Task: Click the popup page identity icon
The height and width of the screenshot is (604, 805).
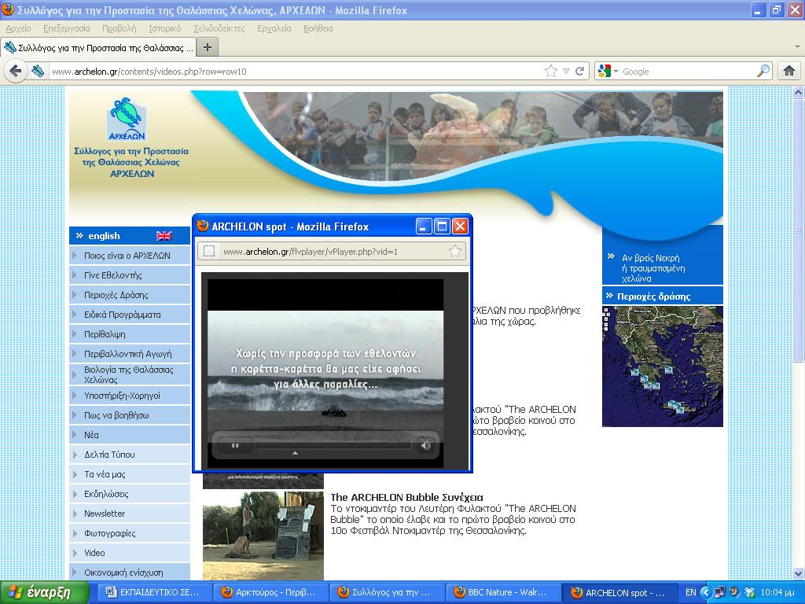Action: coord(209,251)
